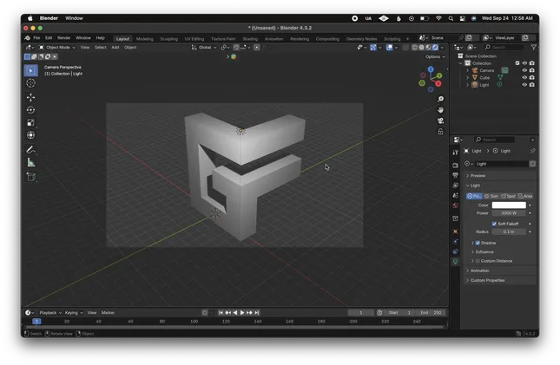Click the Power value field
Viewport: 560px width, 365px height.
(x=509, y=213)
